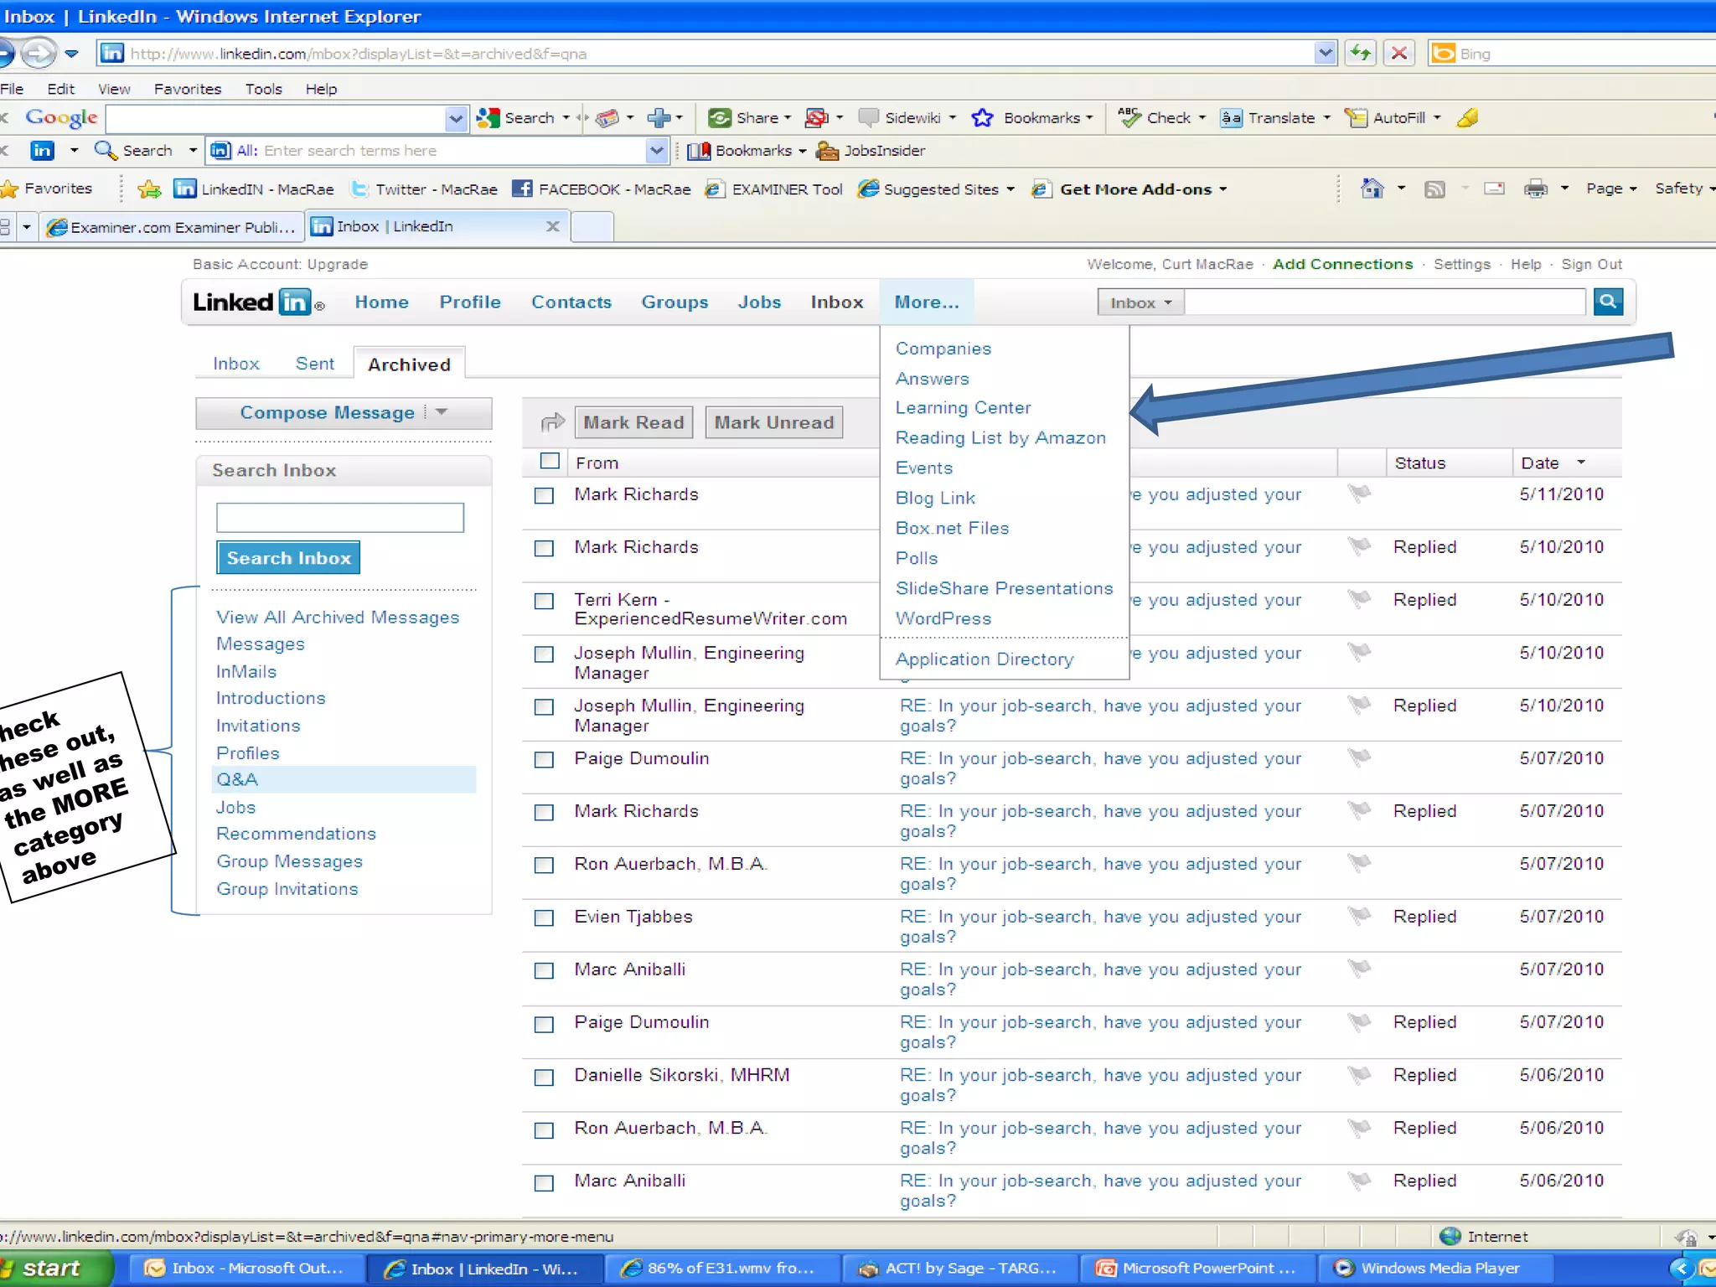Open Windows Media Player from taskbar

point(1435,1269)
